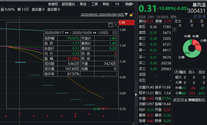The image size is (207, 125).
Task: Click the 近五日主力 flow heading
Action: tap(189, 100)
